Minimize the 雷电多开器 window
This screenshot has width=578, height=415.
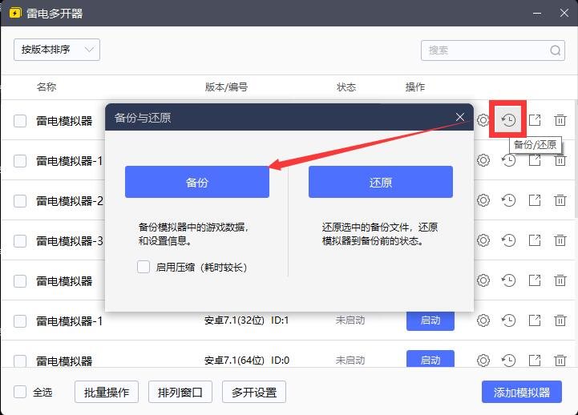537,14
